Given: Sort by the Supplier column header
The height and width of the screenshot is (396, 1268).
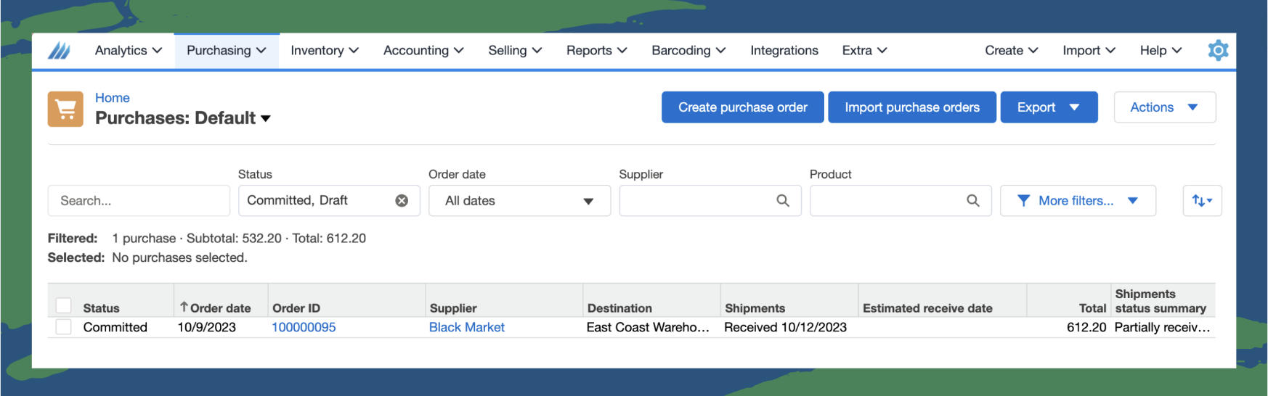Looking at the screenshot, I should pos(453,308).
